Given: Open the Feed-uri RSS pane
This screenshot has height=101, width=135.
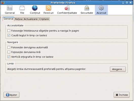Looking at the screenshot, I should click(48, 10).
